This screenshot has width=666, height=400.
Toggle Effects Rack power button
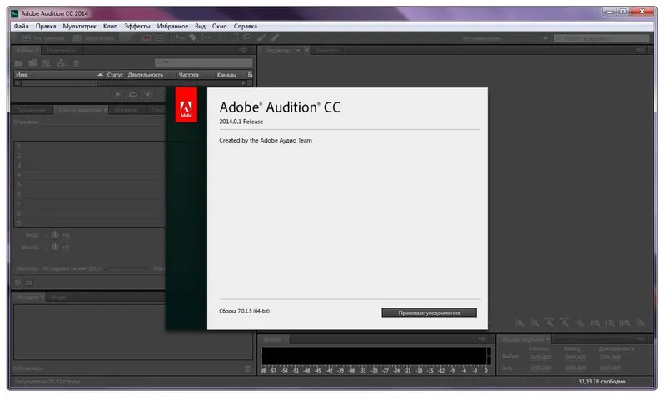(x=17, y=282)
